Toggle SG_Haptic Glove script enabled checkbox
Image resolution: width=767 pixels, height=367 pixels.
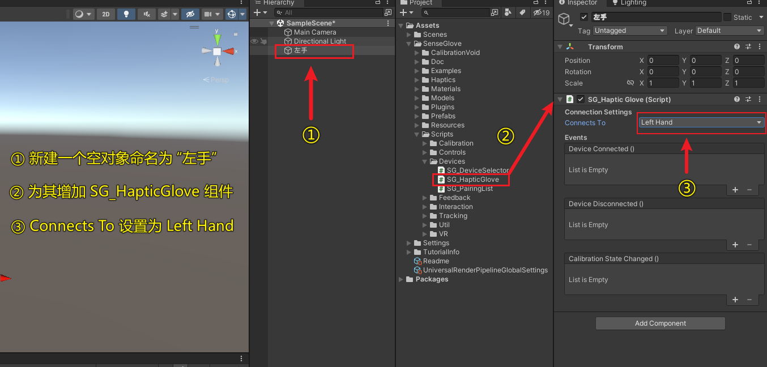tap(580, 100)
